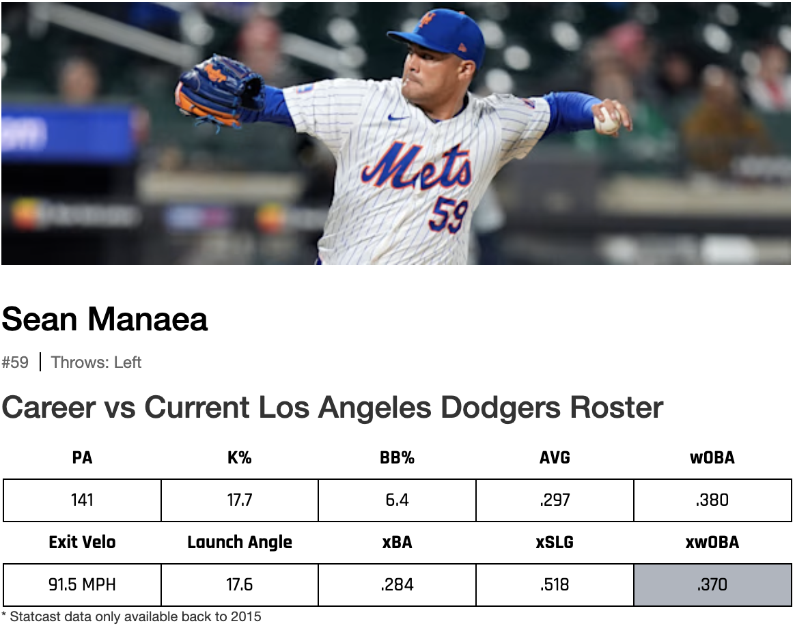
Task: Select the BB% column header
Action: (397, 458)
